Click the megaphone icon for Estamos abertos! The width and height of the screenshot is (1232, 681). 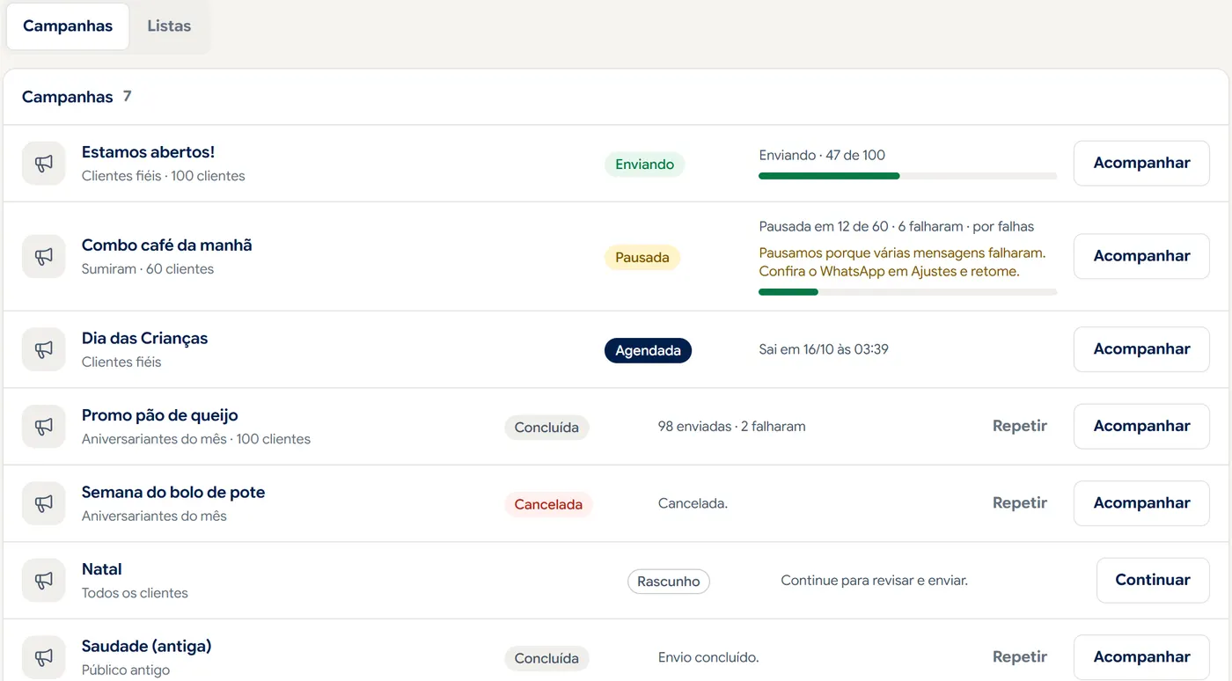point(44,164)
